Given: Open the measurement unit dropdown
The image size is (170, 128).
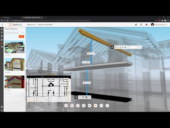Looking at the screenshot, I should coord(133,47).
